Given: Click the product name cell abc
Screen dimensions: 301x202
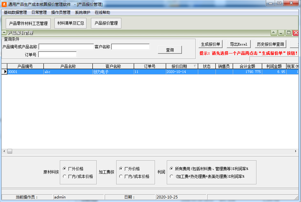Looking at the screenshot, I should coord(68,72).
